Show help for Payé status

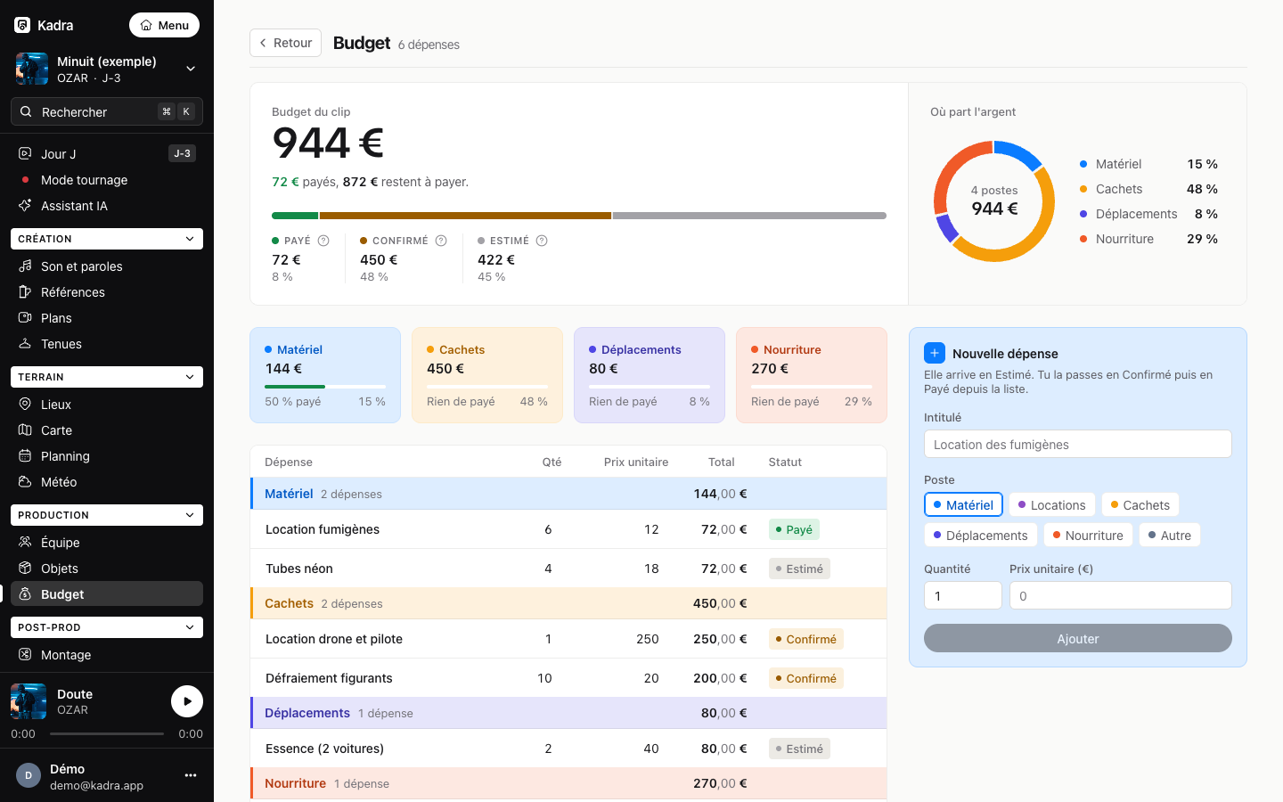pyautogui.click(x=323, y=241)
